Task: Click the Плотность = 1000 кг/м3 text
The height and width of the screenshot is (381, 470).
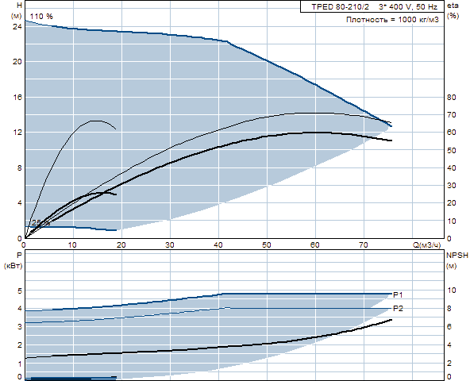Action: click(x=392, y=20)
